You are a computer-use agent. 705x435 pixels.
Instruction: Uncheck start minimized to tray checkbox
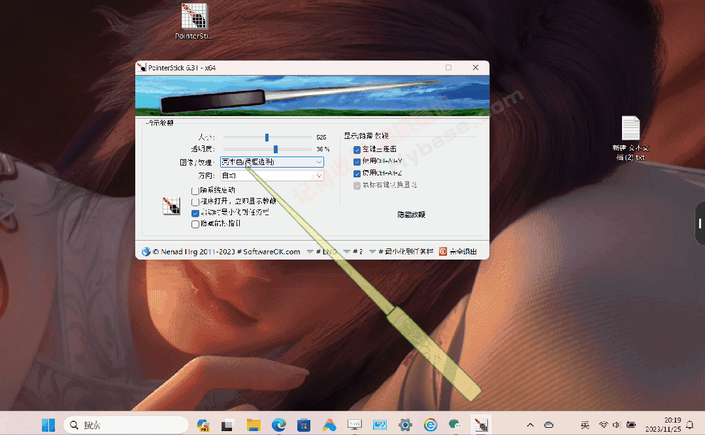[195, 213]
